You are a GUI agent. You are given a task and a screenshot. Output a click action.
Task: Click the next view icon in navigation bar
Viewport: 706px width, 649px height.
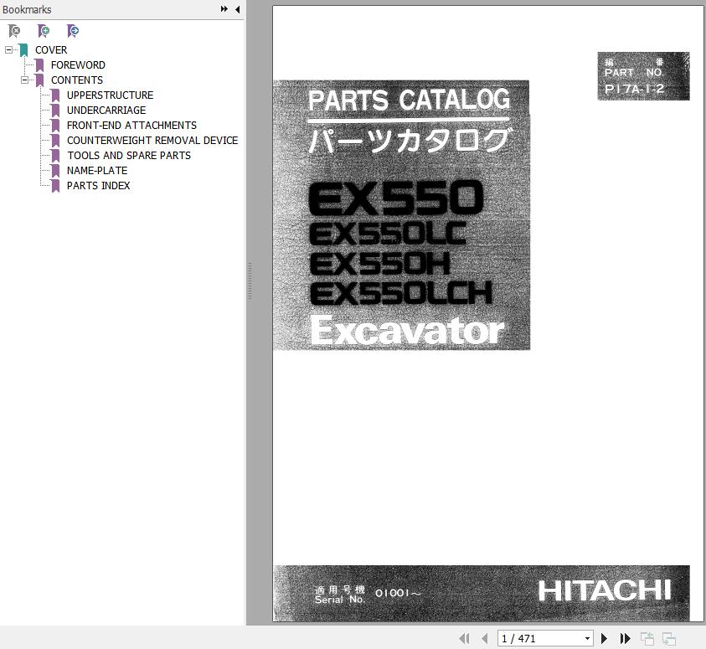tap(669, 639)
